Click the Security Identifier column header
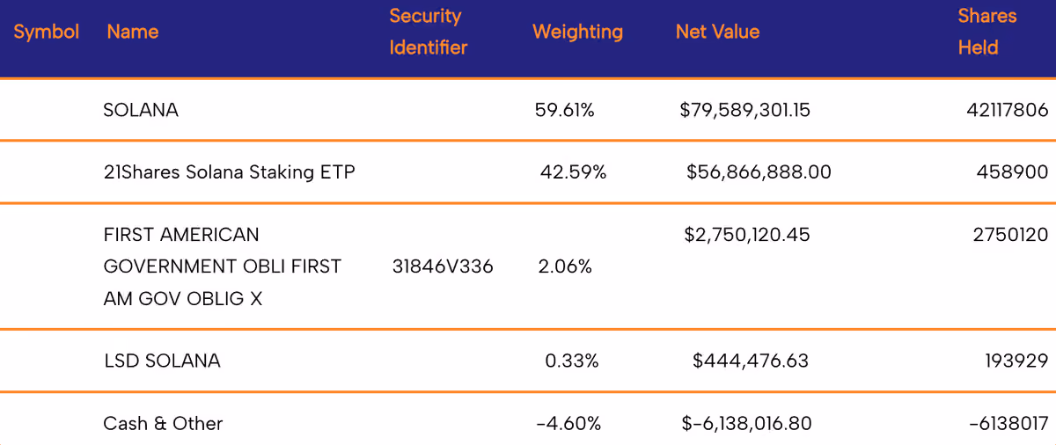 pyautogui.click(x=429, y=32)
